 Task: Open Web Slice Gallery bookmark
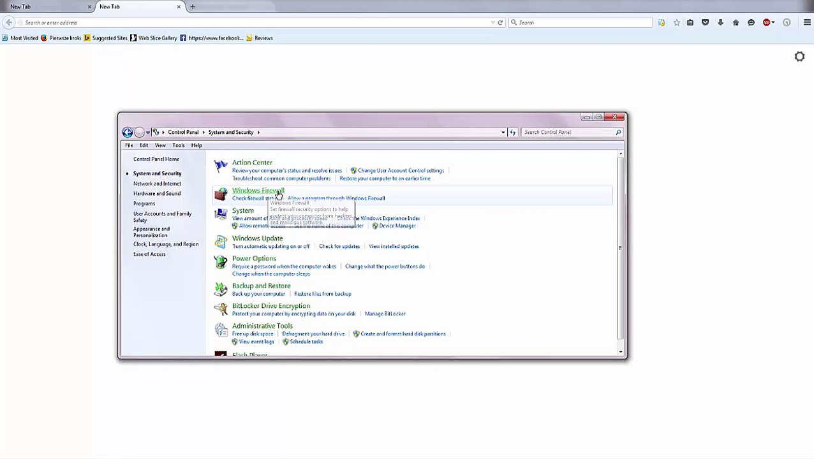pyautogui.click(x=153, y=38)
